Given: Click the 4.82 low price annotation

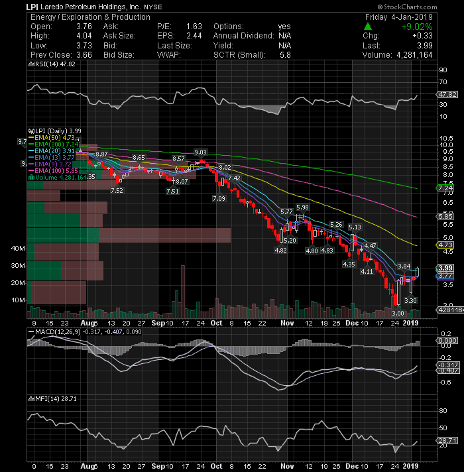Looking at the screenshot, I should (281, 250).
